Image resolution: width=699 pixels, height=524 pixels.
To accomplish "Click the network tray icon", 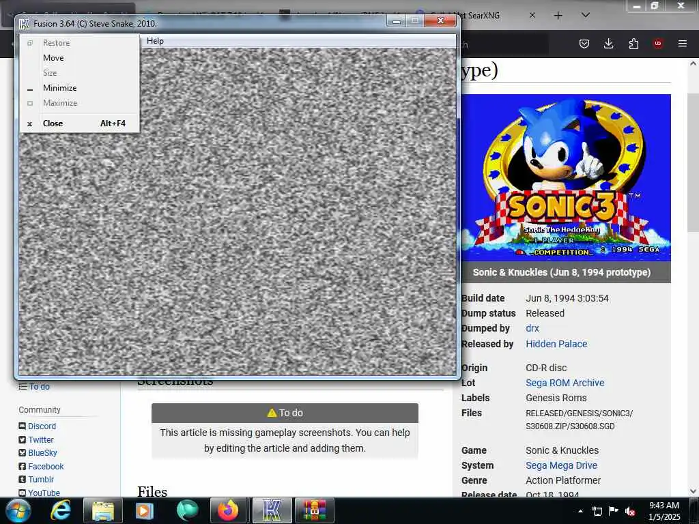I will coord(597,511).
